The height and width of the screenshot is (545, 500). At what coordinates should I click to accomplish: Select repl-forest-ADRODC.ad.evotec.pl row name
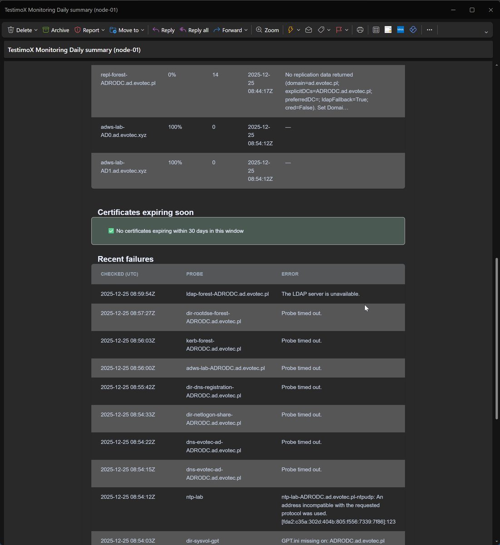tap(128, 79)
